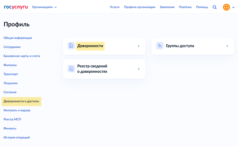Expand the account menu arrow beside avatar

click(233, 7)
